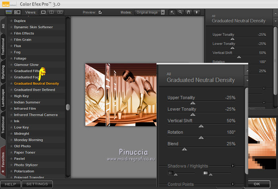Image resolution: width=278 pixels, height=189 pixels.
Task: Click the star next to Midnight filter
Action: (x=11, y=134)
